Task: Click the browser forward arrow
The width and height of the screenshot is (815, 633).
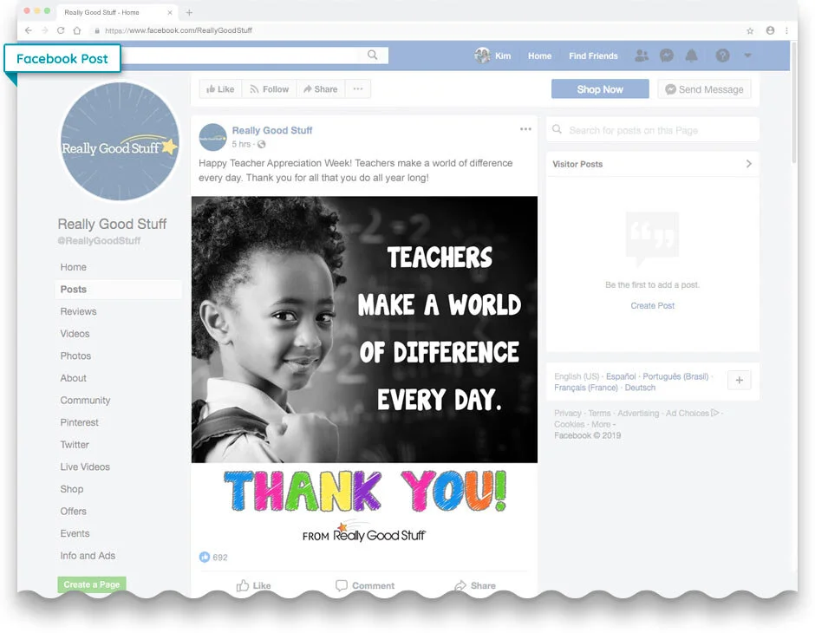Action: pyautogui.click(x=45, y=30)
